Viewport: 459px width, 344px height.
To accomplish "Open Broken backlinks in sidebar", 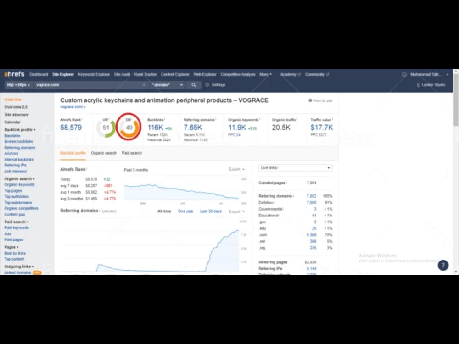I will point(18,142).
